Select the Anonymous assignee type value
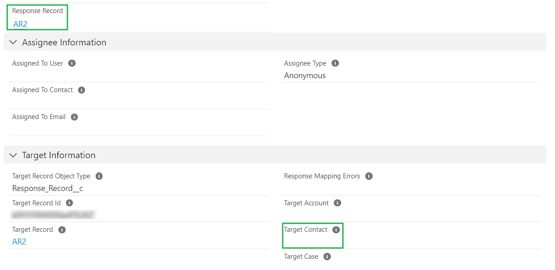Screen dimensions: 555x270 point(304,75)
